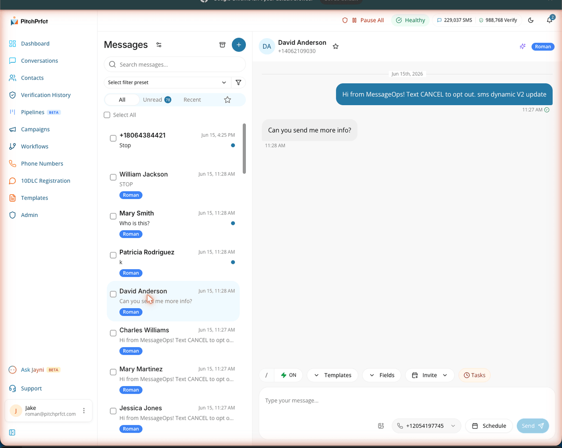The height and width of the screenshot is (448, 562).
Task: Click the message list scrollbar
Action: pyautogui.click(x=244, y=148)
